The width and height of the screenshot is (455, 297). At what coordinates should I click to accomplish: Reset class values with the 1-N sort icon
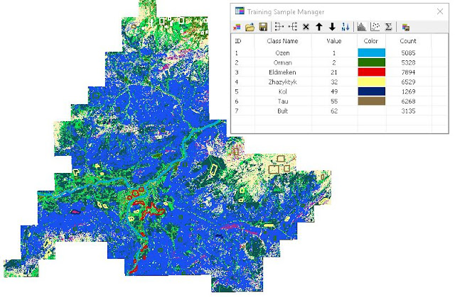click(x=346, y=27)
